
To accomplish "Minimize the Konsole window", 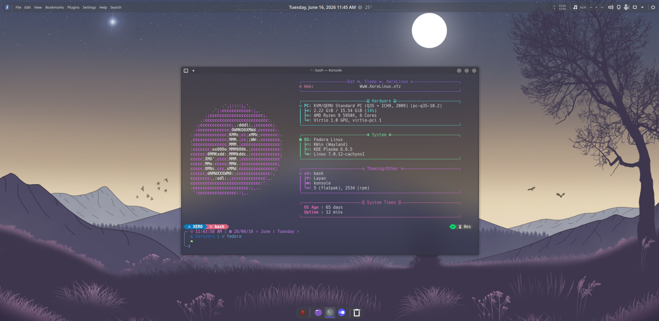I will pyautogui.click(x=459, y=71).
